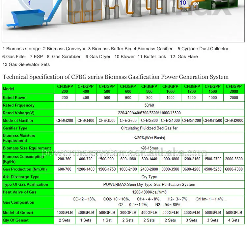Click the "CFBGPP 500" column header
Screen dimensions: 247x229
(x=107, y=89)
